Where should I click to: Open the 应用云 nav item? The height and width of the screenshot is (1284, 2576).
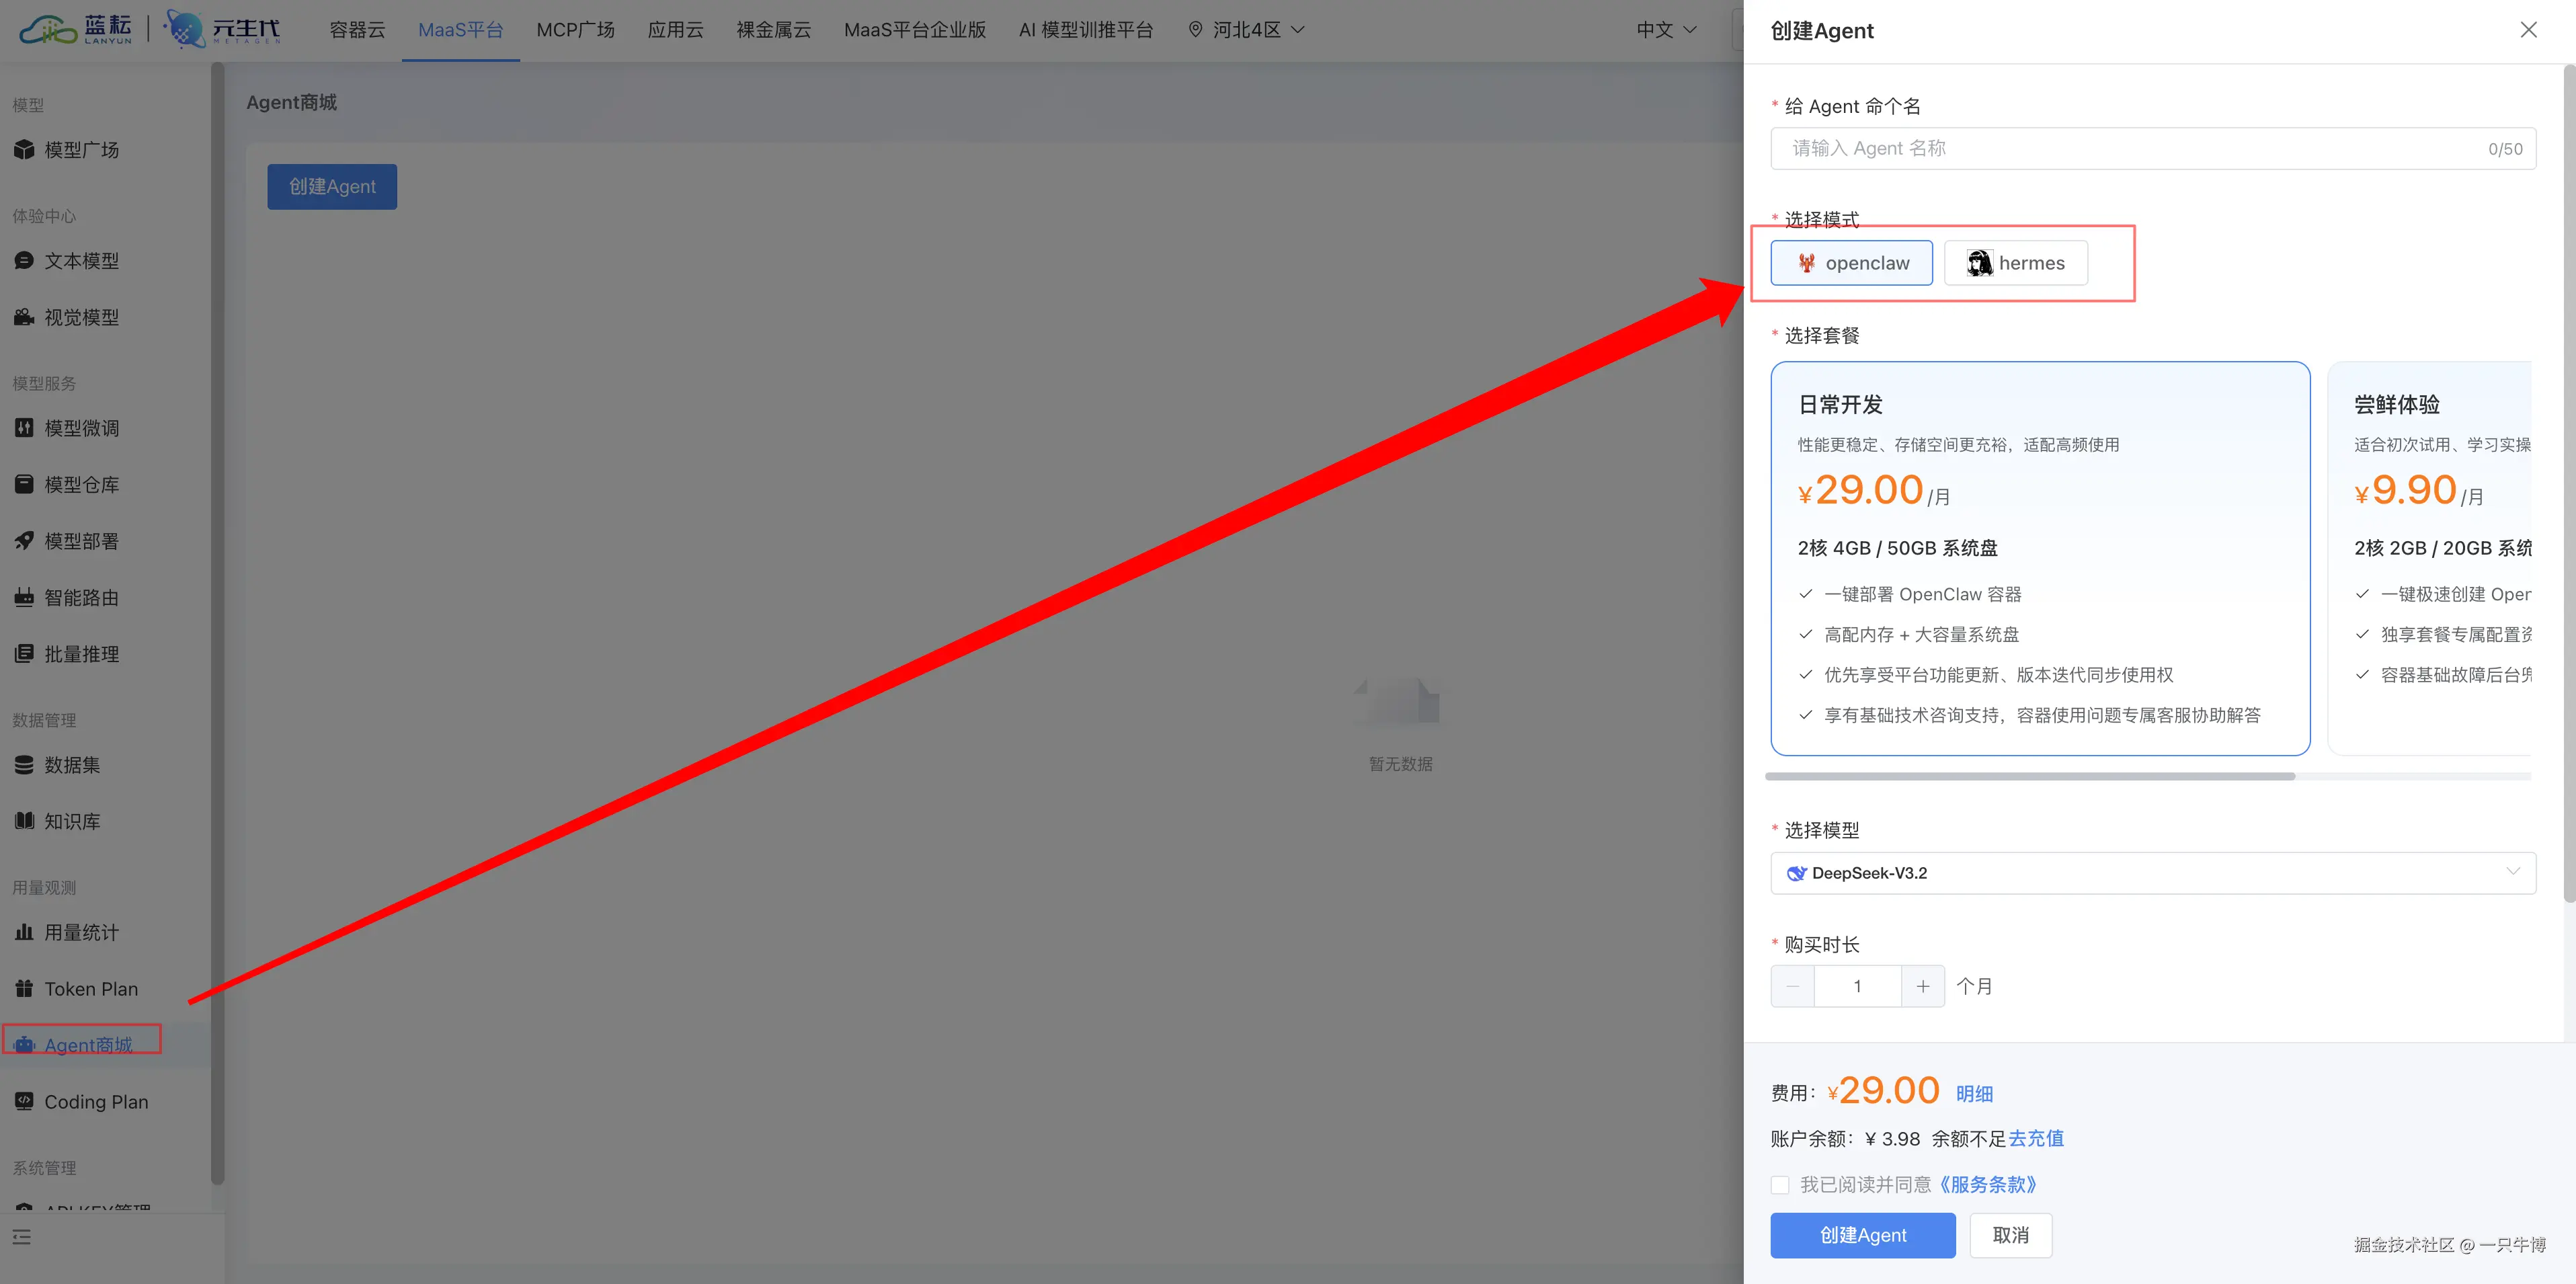pos(675,30)
